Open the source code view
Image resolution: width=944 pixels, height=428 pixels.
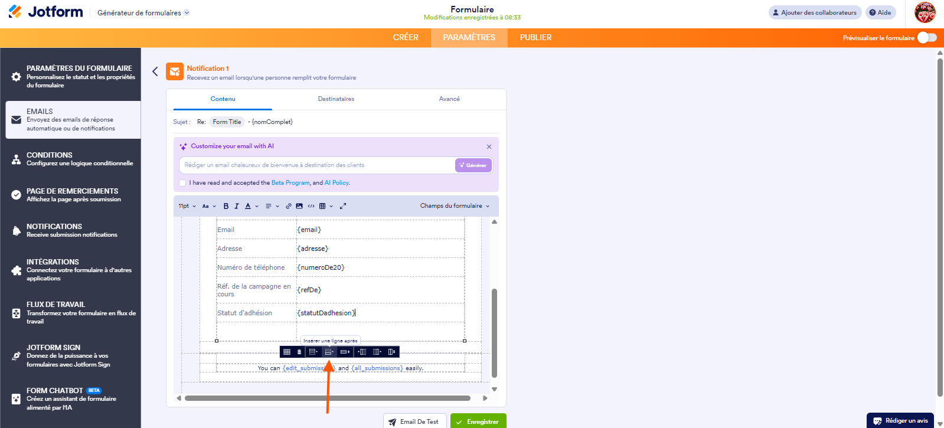point(311,206)
